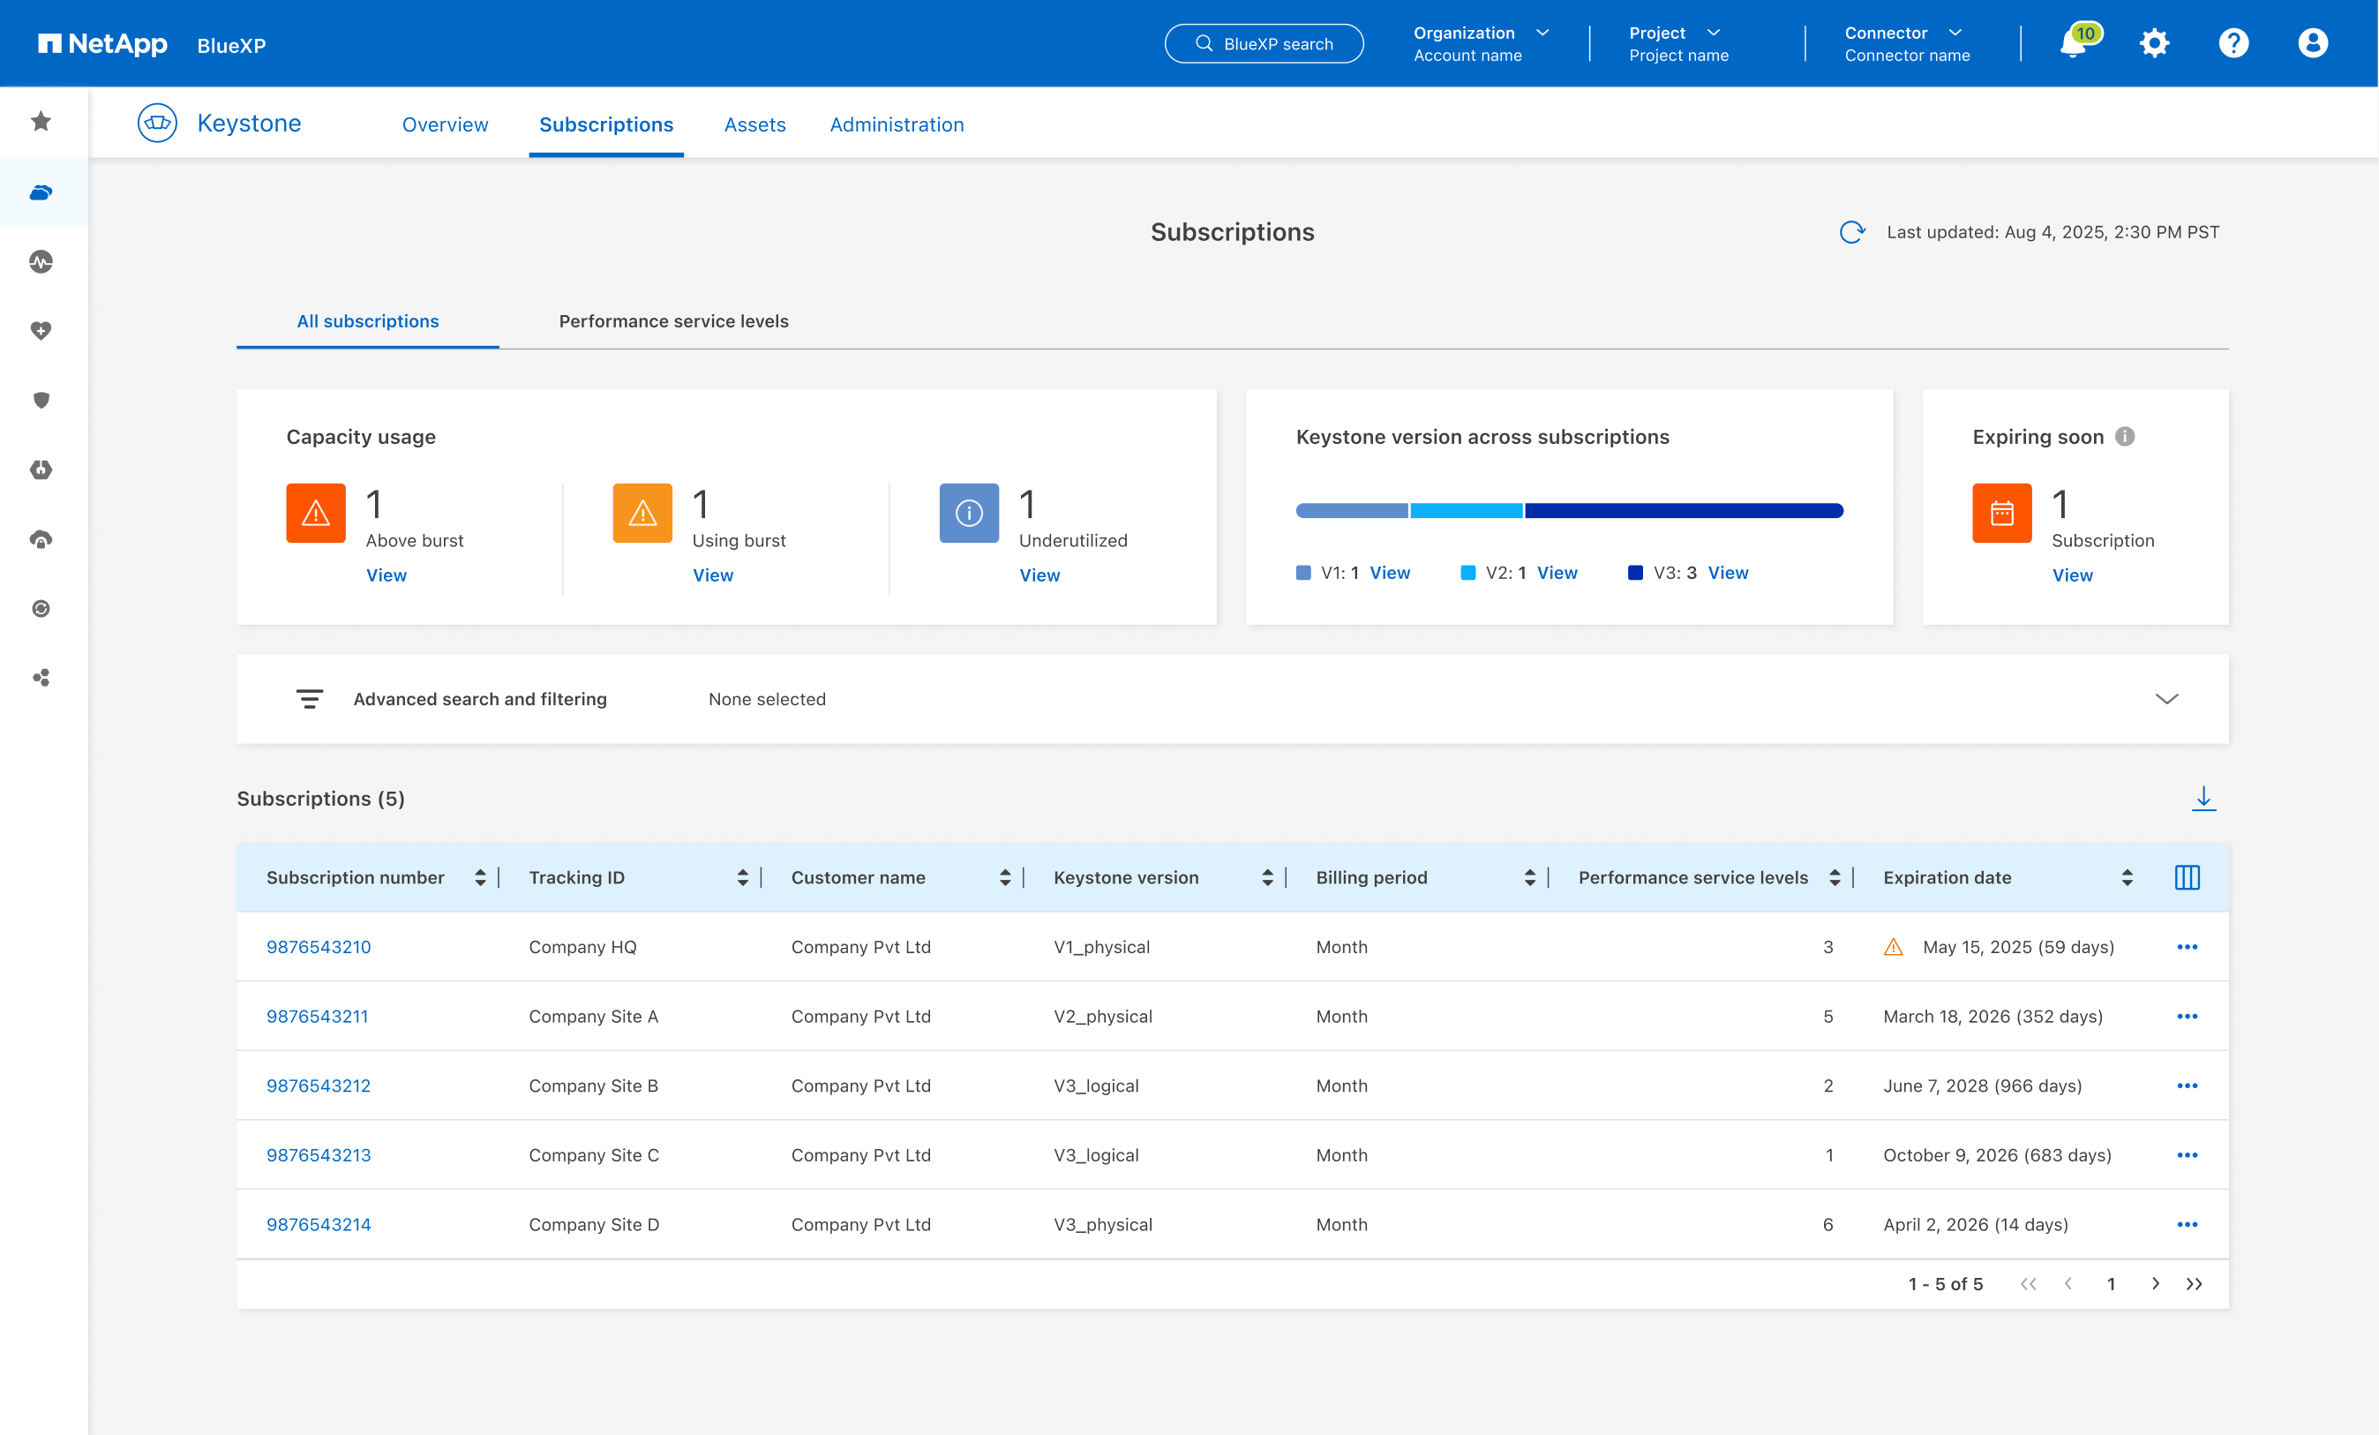Sort by Subscription number column

pos(480,877)
